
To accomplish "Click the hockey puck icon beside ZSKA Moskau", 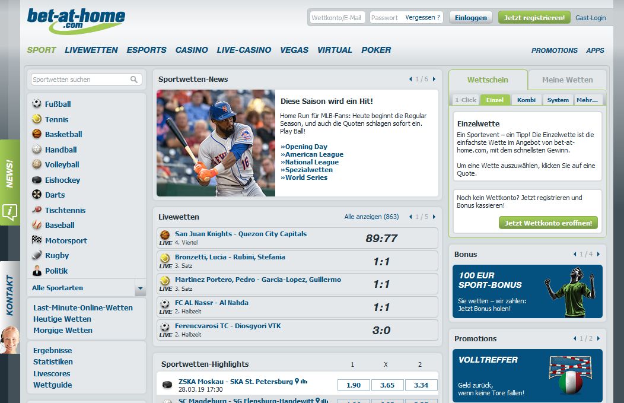I will point(167,384).
